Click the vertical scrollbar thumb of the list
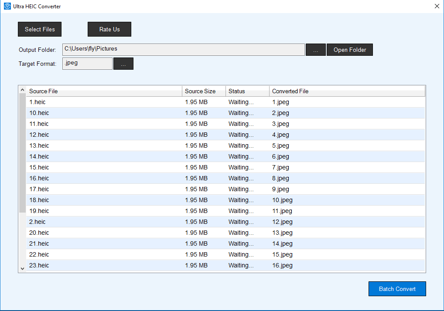444x311 pixels. 22,153
